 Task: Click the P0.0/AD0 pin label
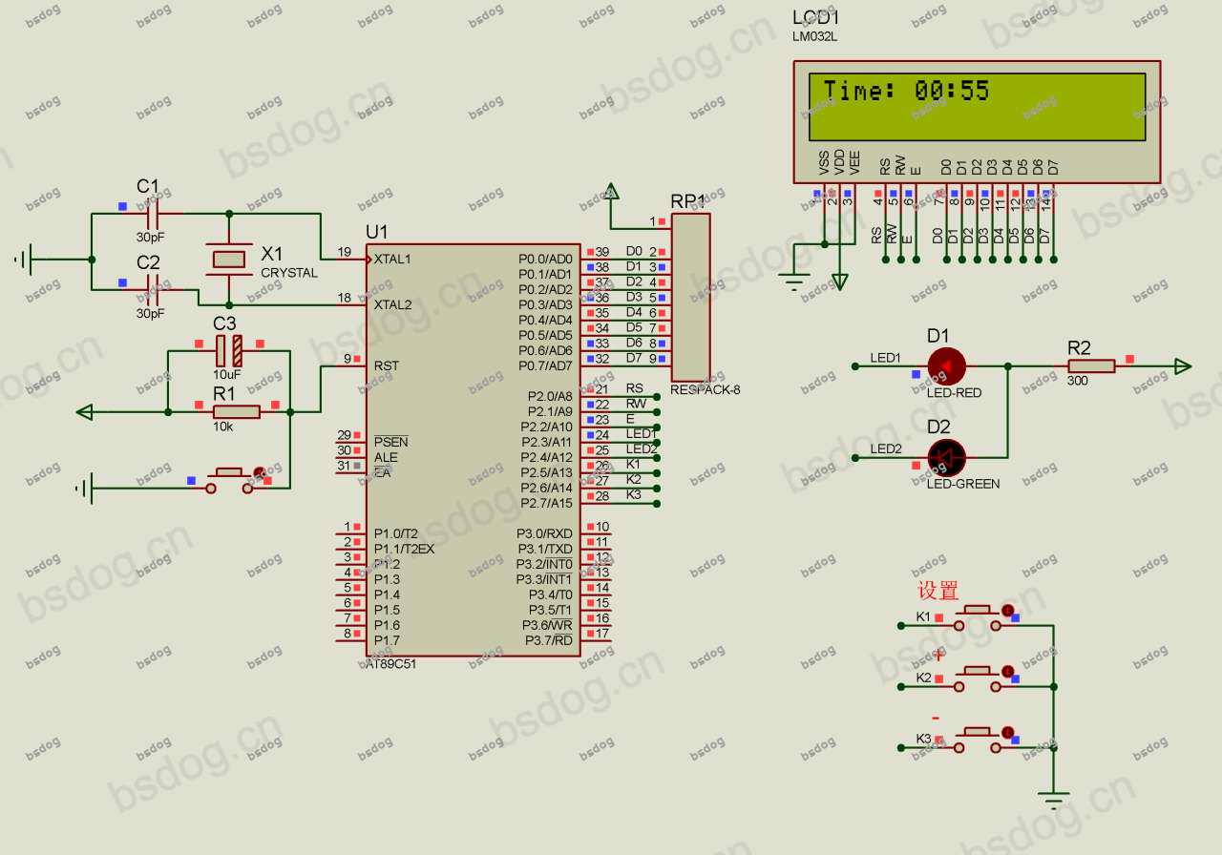pos(545,259)
